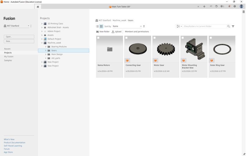Open the Nema Motors folder thumbnail
The image size is (246, 156).
[109, 49]
